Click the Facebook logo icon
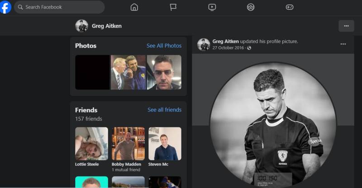This screenshot has height=188, width=362. click(x=6, y=7)
